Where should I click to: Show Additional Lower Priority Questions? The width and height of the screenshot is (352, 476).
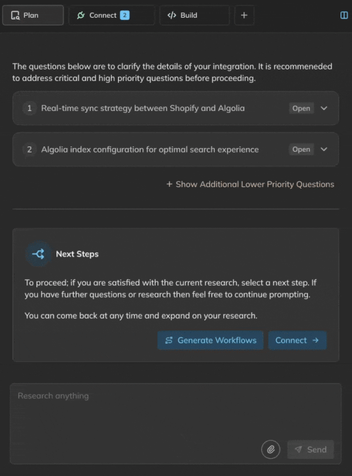[x=250, y=185]
